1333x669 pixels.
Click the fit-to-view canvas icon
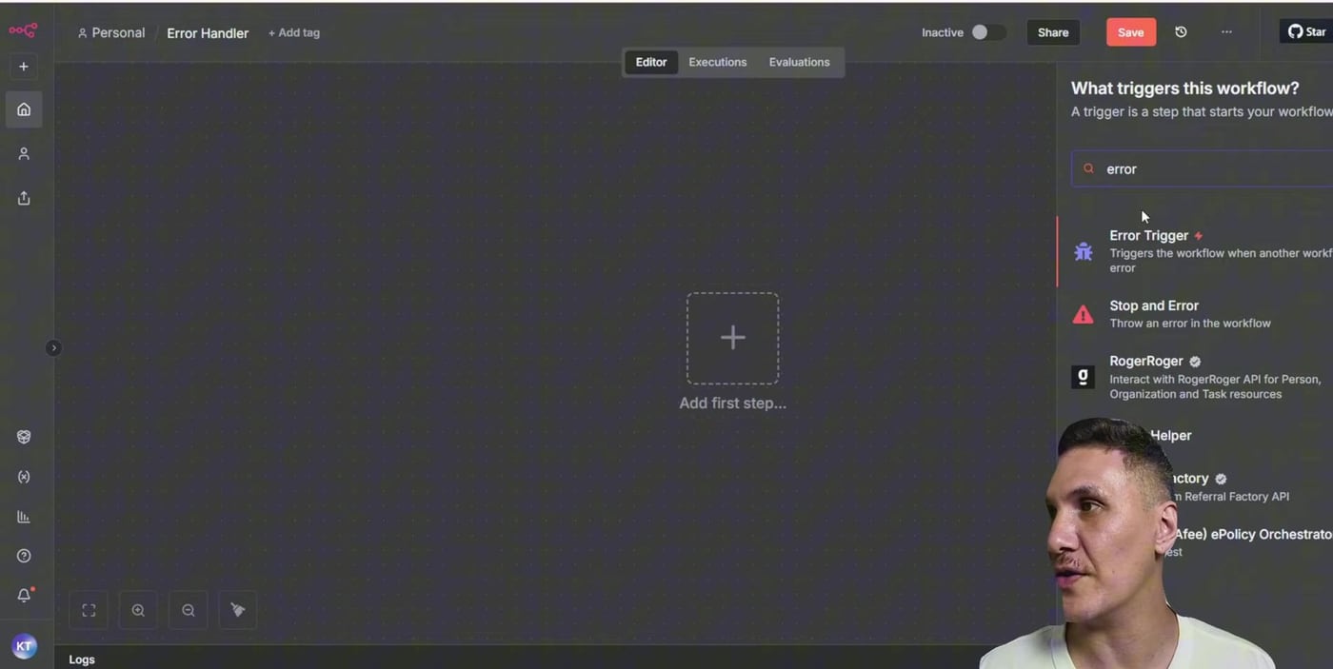(x=89, y=610)
